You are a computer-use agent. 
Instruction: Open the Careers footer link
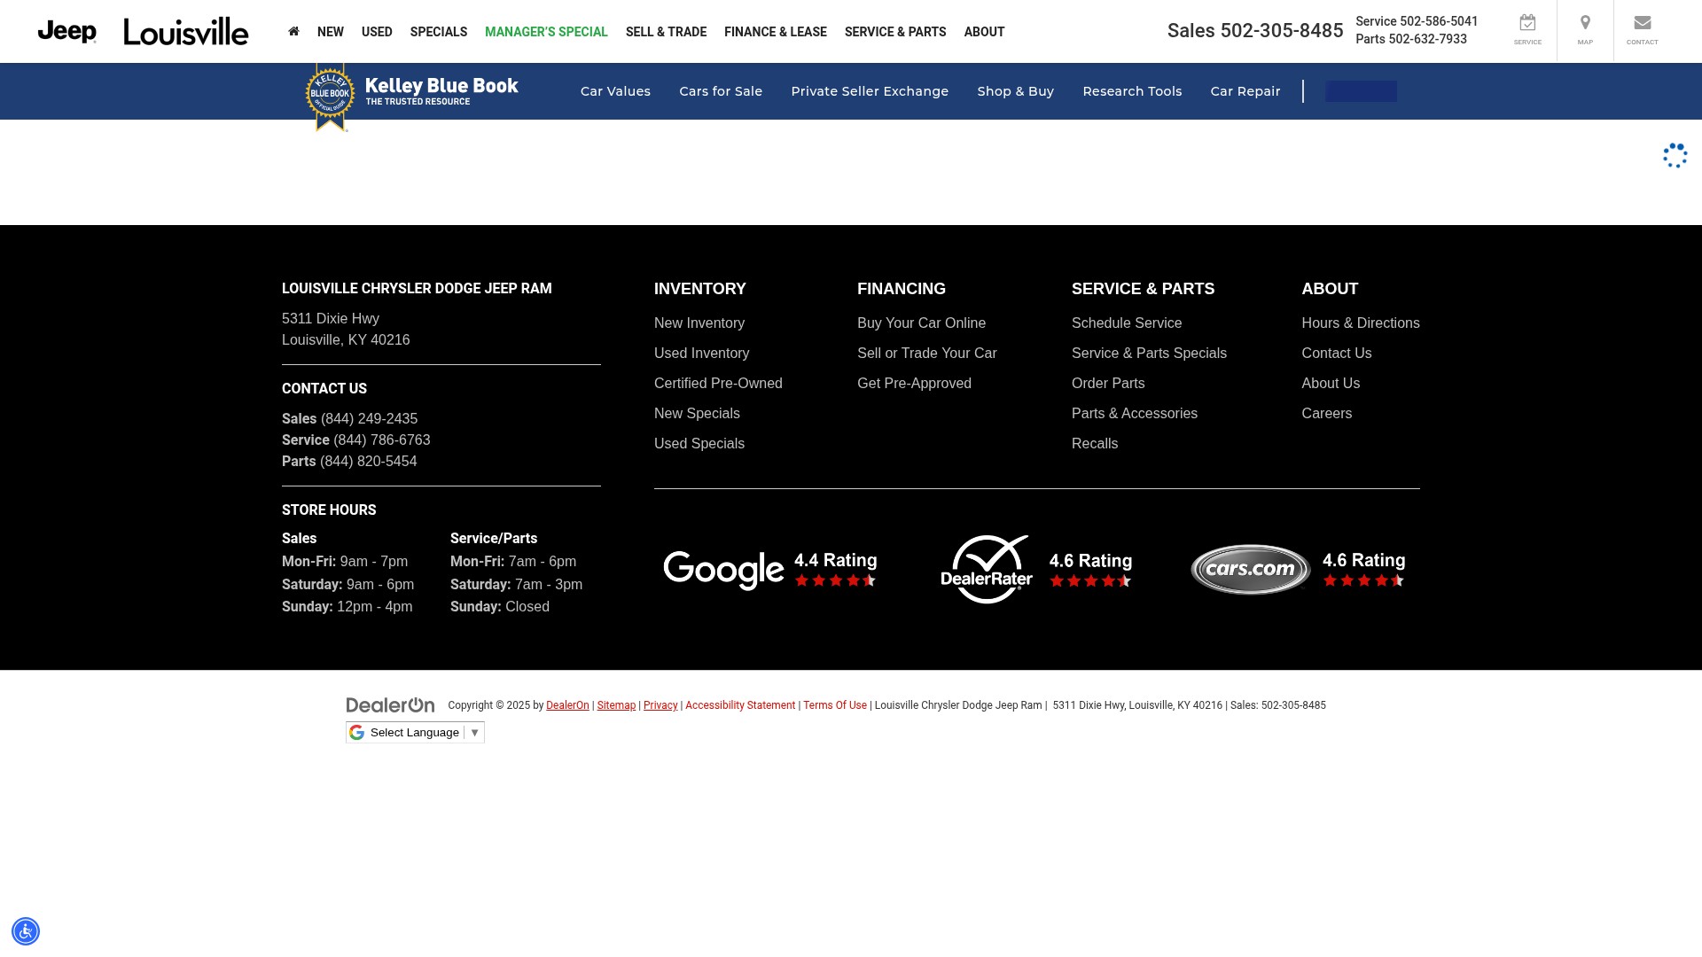point(1327,414)
